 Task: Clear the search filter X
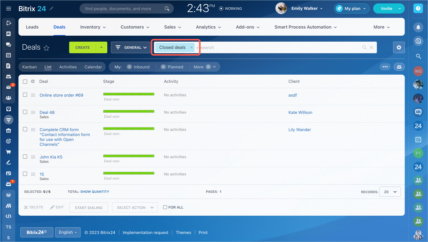pos(371,48)
